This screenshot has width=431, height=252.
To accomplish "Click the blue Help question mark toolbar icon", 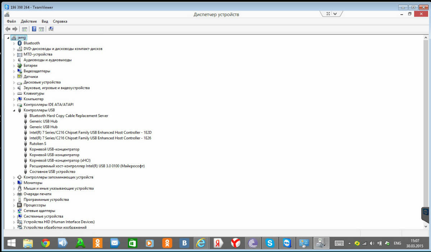I will click(x=34, y=29).
